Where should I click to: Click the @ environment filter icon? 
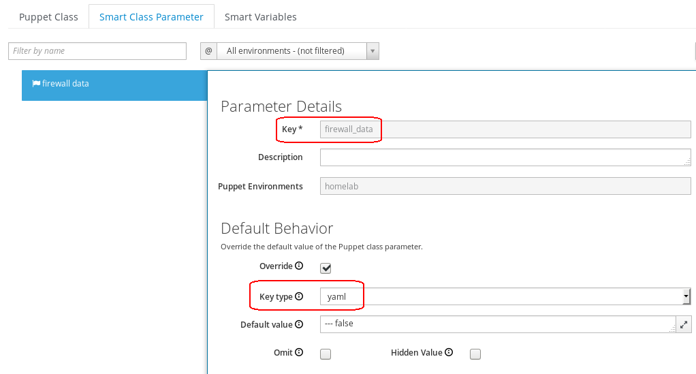click(x=208, y=50)
